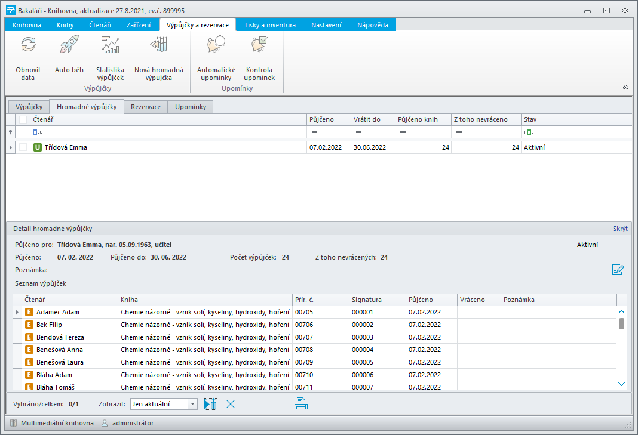Click the Obnovit data refresh icon
638x435 pixels.
(x=28, y=45)
